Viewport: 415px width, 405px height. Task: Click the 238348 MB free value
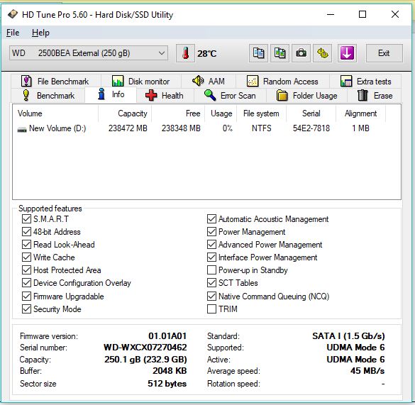pyautogui.click(x=181, y=128)
